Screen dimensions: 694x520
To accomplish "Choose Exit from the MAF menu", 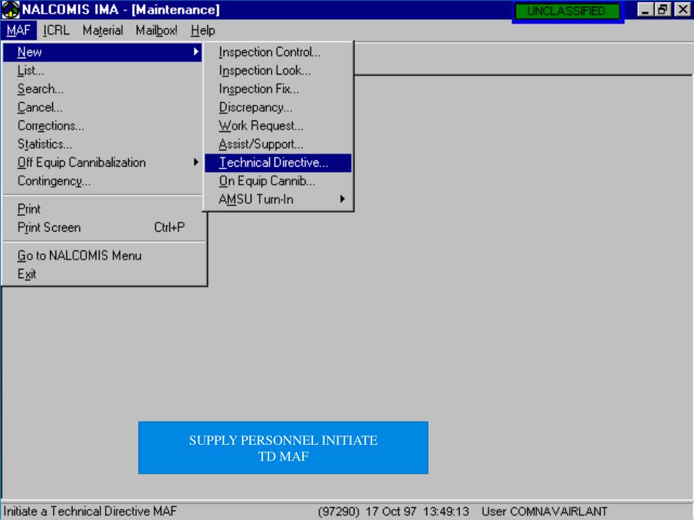I will [x=102, y=274].
